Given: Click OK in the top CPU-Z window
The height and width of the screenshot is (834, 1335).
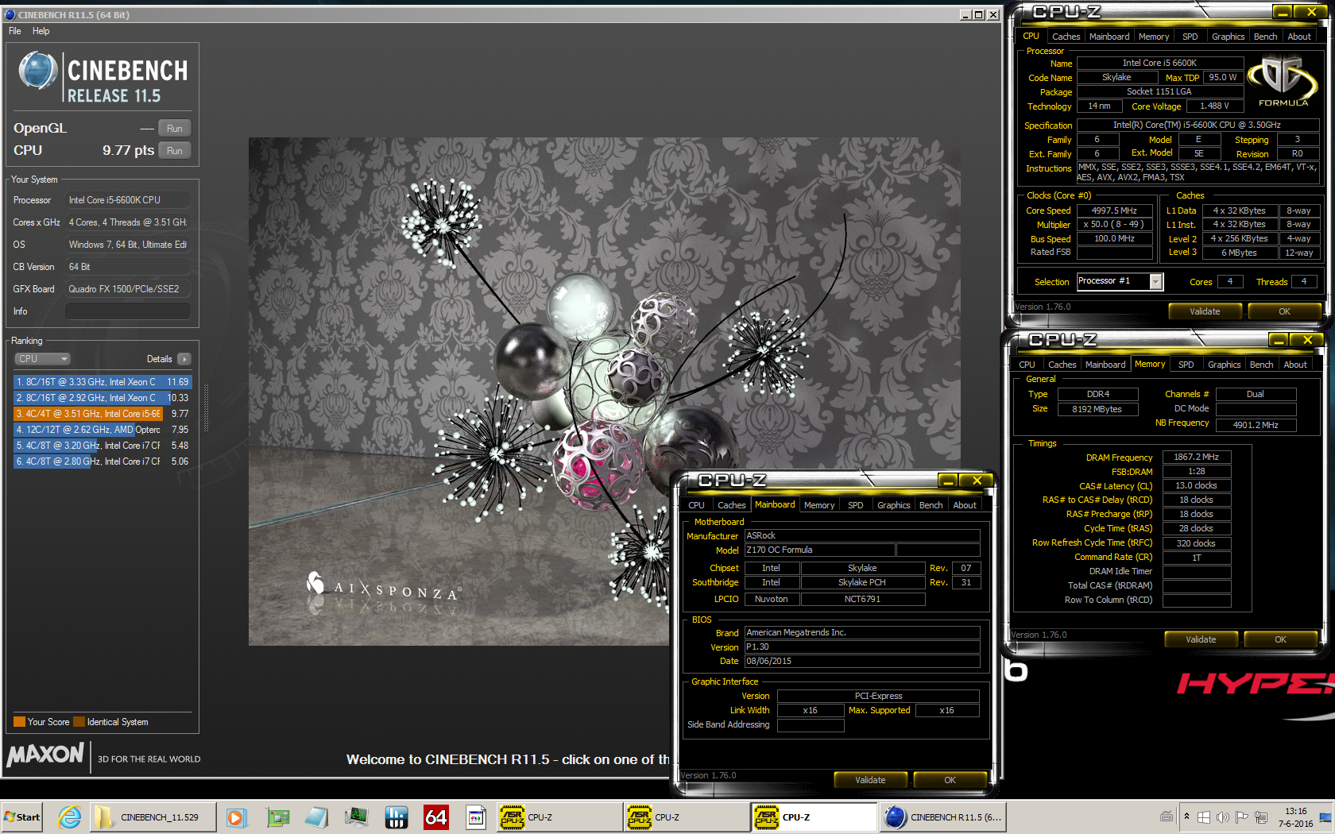Looking at the screenshot, I should [x=1284, y=311].
